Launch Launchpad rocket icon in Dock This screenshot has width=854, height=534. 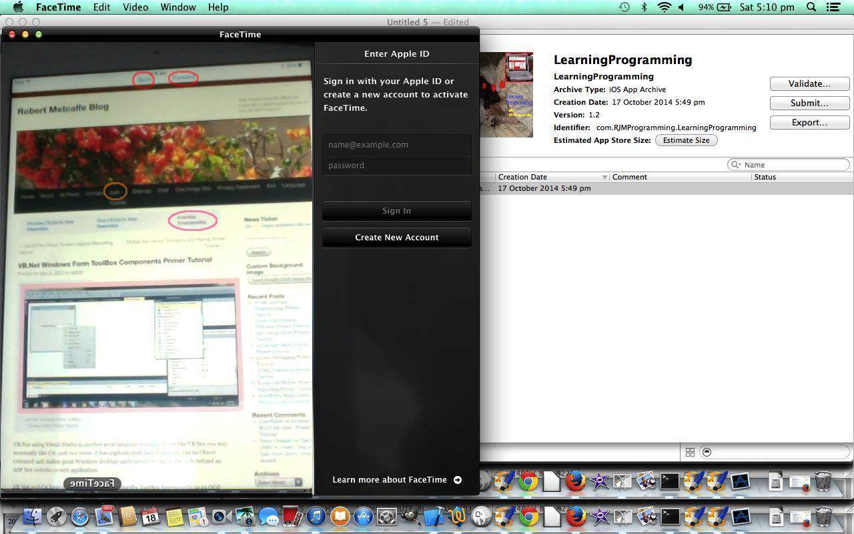click(x=56, y=517)
